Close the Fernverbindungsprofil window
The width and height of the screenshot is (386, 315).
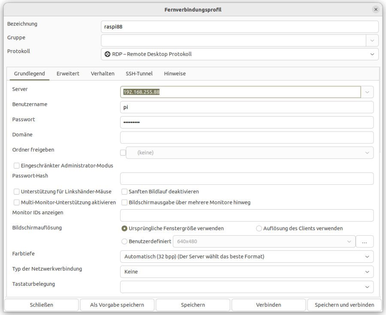[x=376, y=9]
